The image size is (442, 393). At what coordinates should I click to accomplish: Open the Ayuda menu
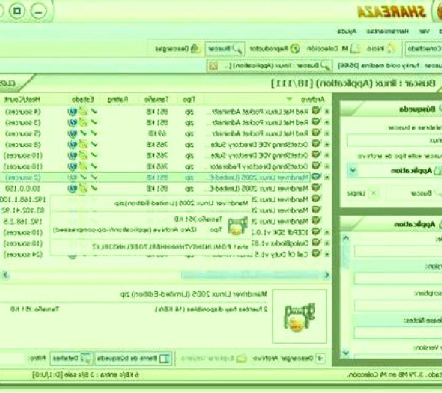click(347, 31)
